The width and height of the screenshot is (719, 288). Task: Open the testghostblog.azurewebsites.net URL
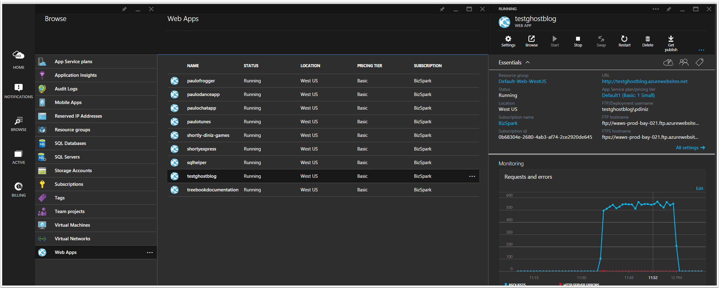pyautogui.click(x=645, y=81)
